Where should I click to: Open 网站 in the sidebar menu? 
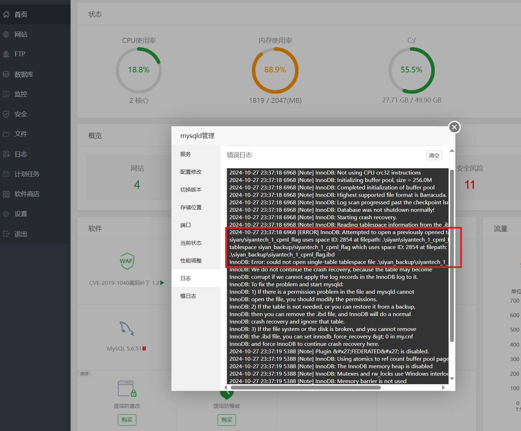point(35,34)
